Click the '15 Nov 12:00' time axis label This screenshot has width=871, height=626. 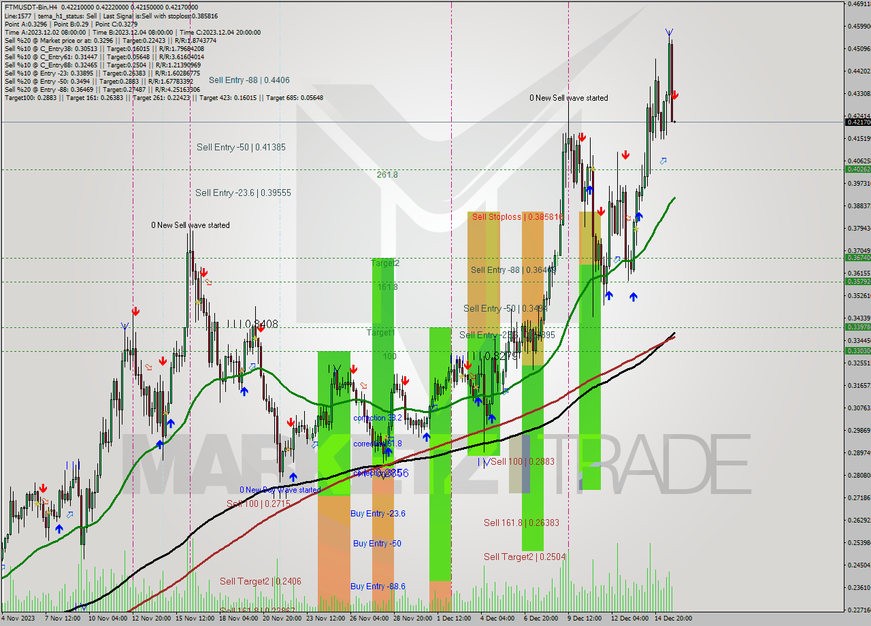click(x=194, y=619)
